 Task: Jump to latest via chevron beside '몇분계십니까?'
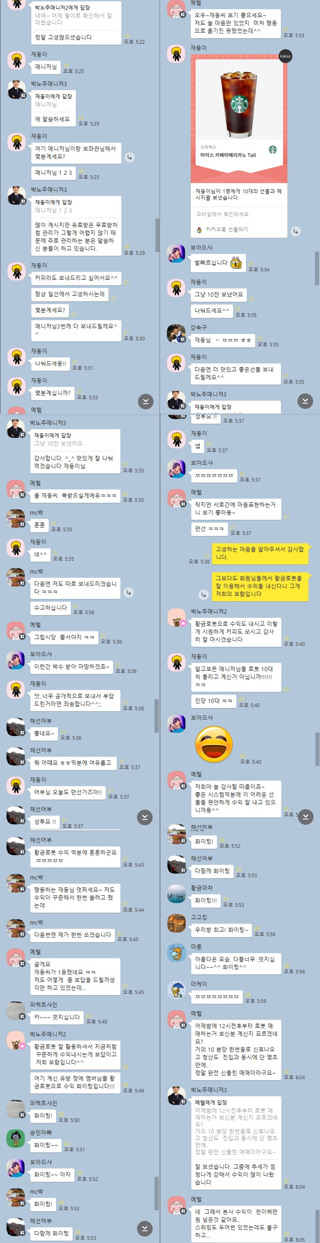(146, 401)
